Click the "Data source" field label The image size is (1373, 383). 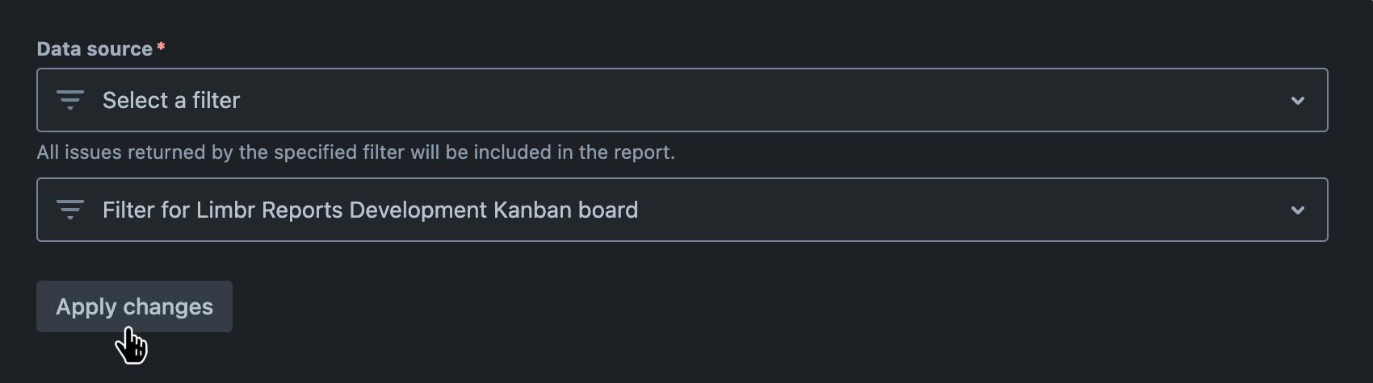(94, 49)
